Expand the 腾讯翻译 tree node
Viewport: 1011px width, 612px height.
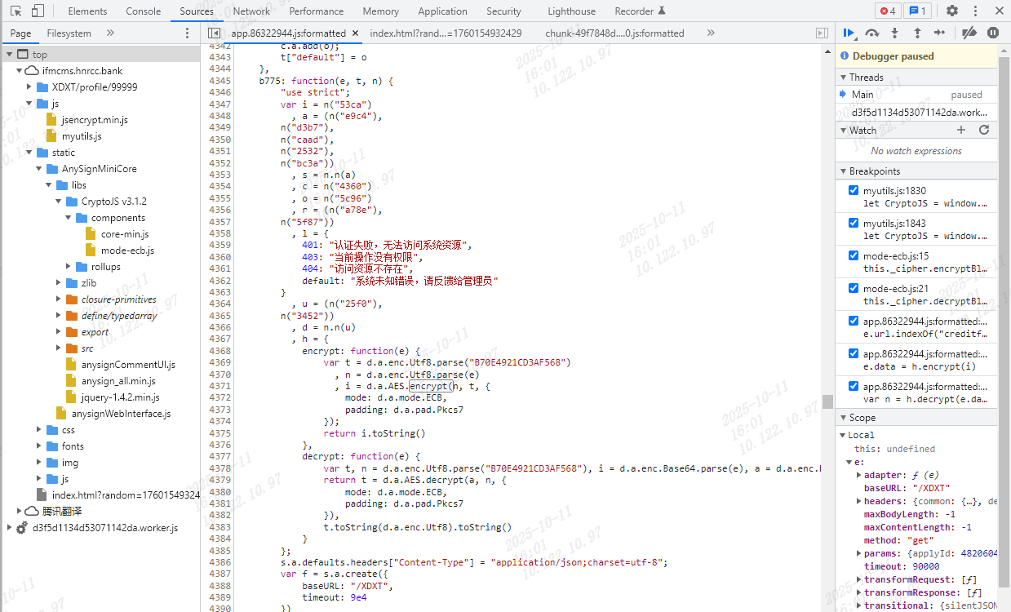coord(20,512)
